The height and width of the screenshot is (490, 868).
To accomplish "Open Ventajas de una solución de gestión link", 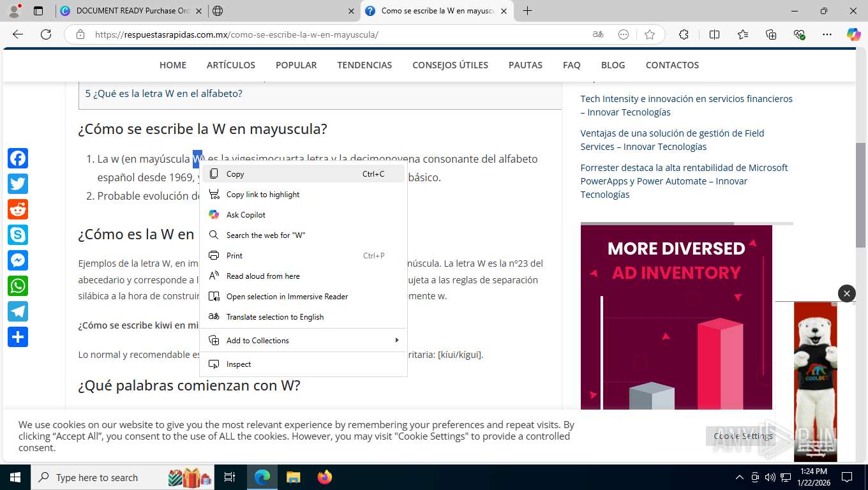I will click(672, 140).
